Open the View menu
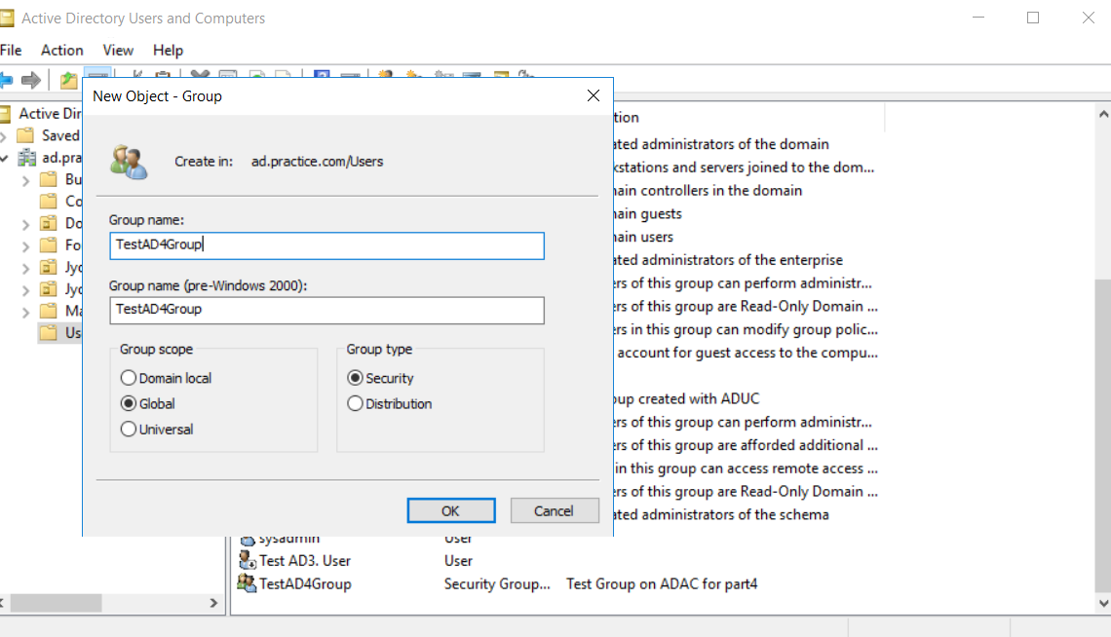 [x=118, y=51]
